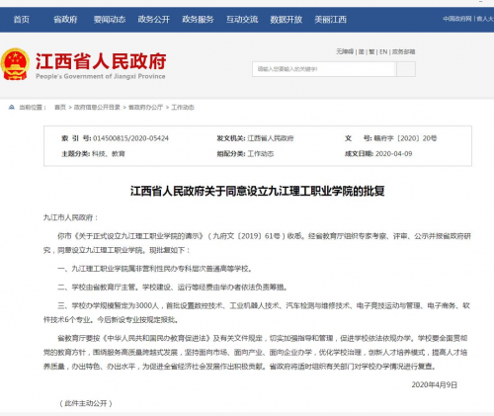This screenshot has width=494, height=416.
Task: Click 首页 in the breadcrumb trail
Action: (x=60, y=107)
